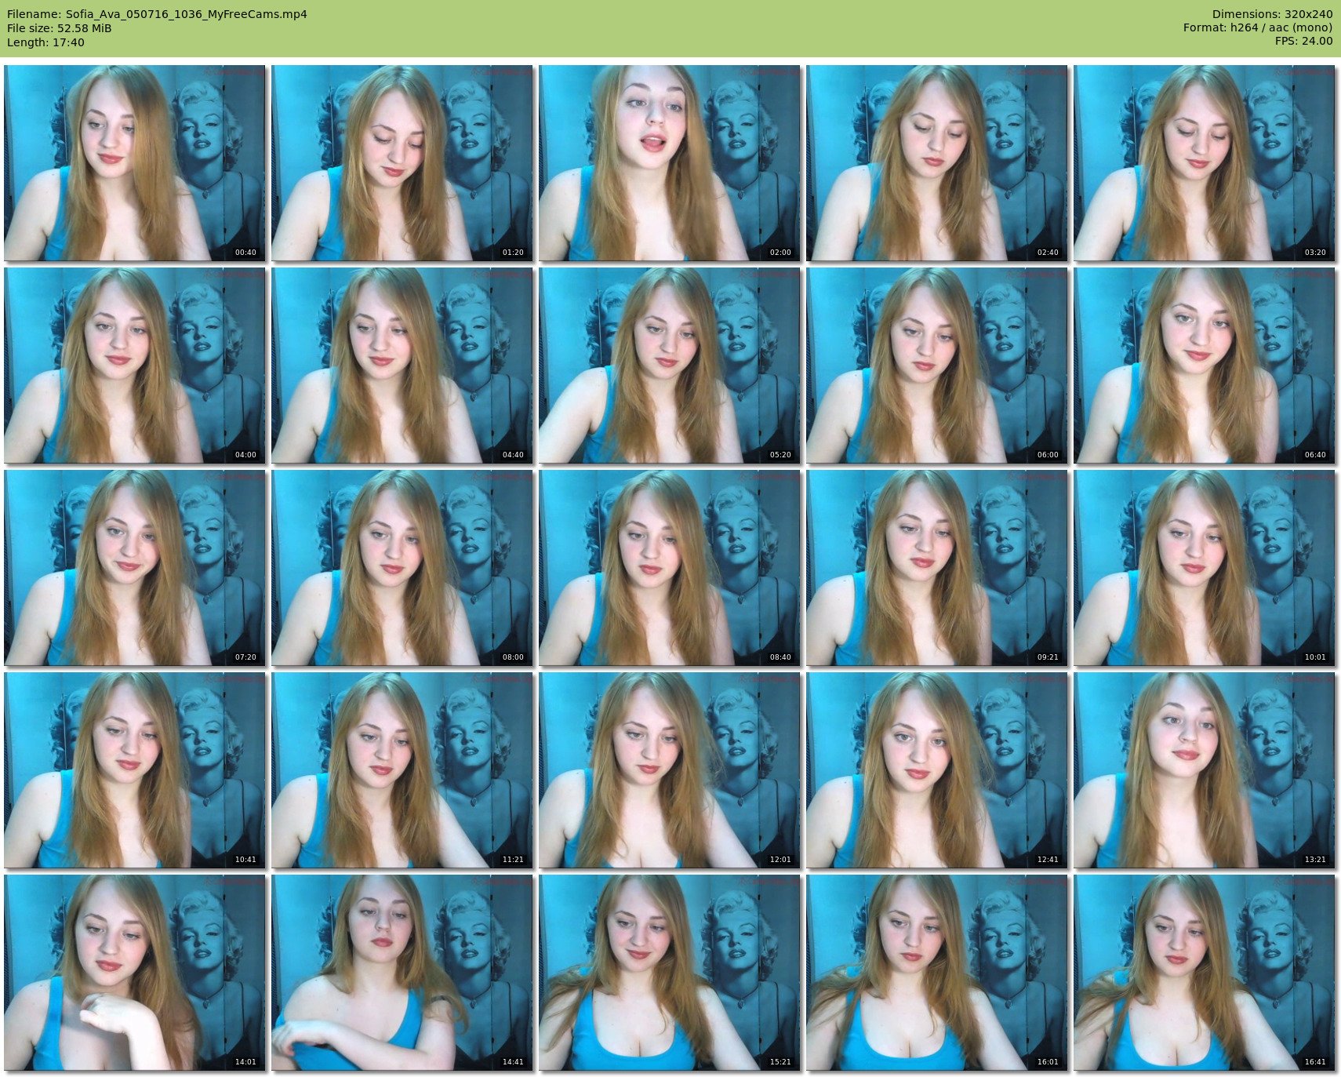
Task: Click the thumbnail at 14:01
Action: point(134,972)
